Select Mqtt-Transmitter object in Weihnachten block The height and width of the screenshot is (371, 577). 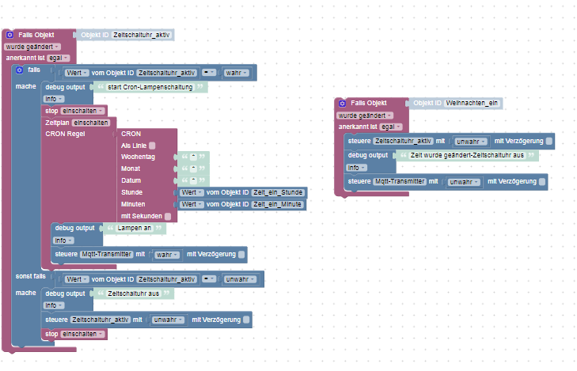coord(399,182)
